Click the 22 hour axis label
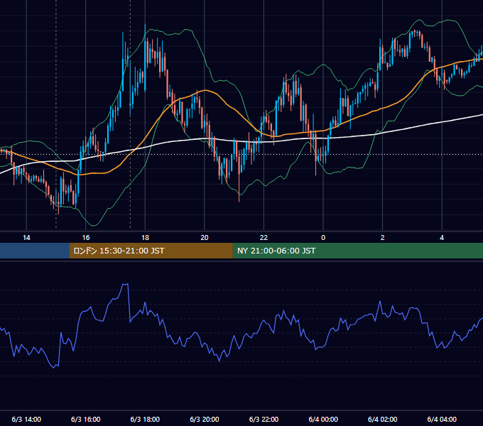The width and height of the screenshot is (483, 426). pos(264,238)
